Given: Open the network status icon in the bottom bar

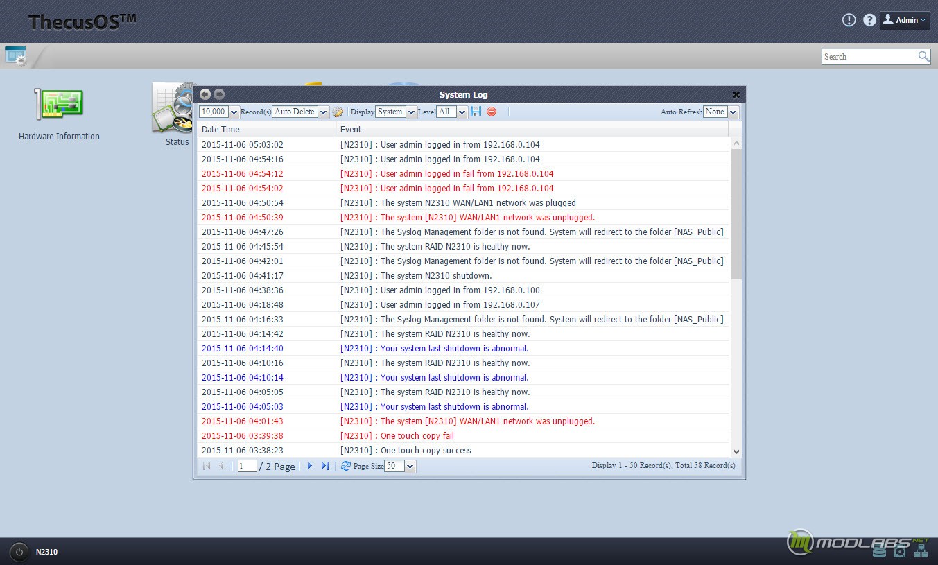Looking at the screenshot, I should [x=921, y=551].
